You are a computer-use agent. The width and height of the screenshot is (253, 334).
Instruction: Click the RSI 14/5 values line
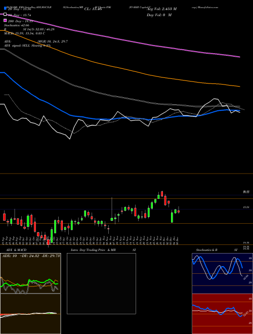click(29, 29)
